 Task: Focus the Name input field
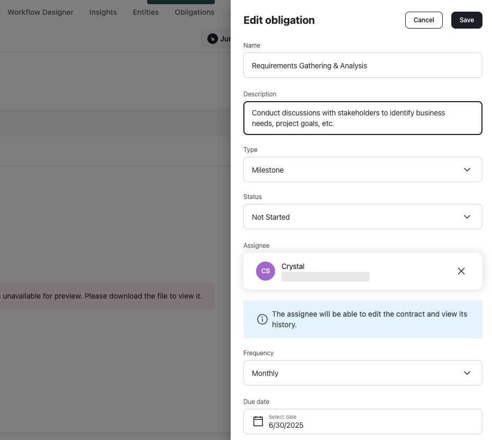pos(363,65)
